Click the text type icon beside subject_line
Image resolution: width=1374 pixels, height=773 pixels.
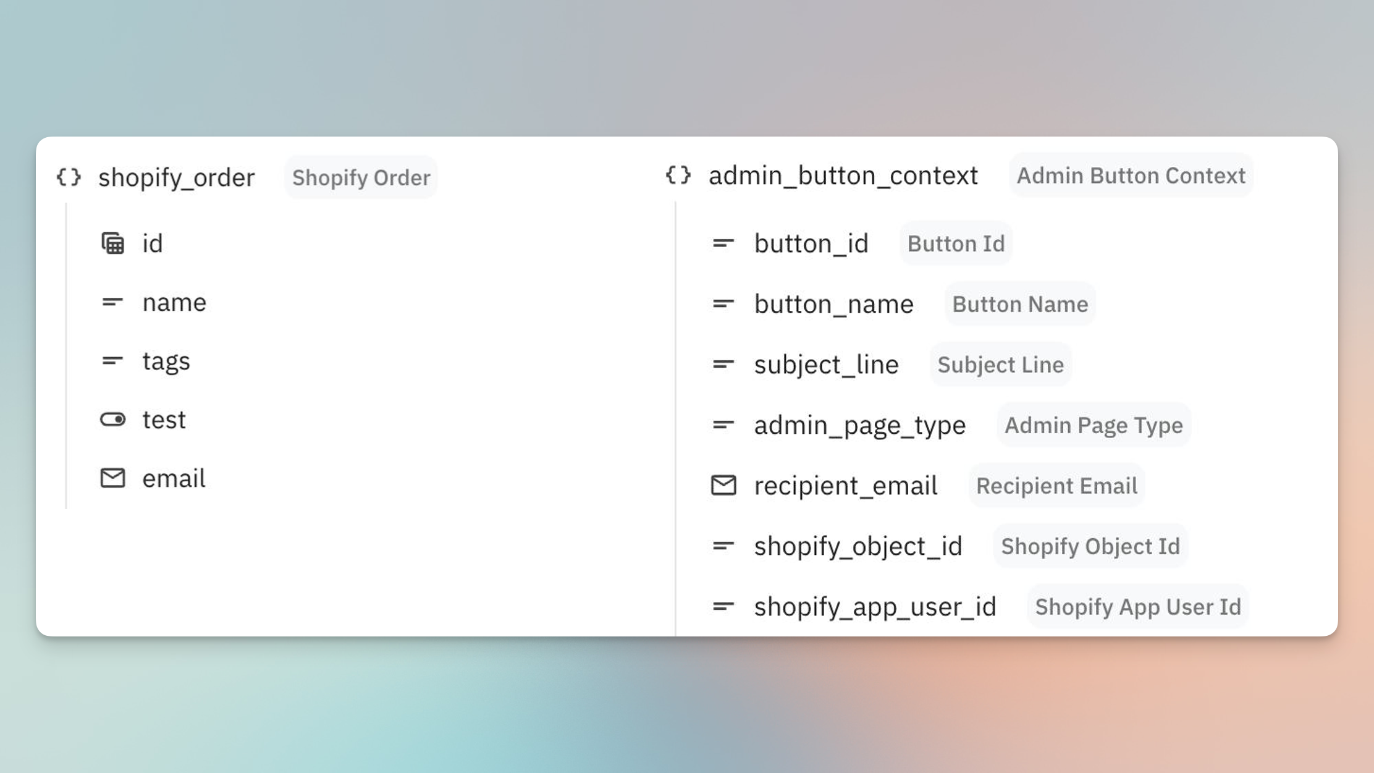point(723,365)
